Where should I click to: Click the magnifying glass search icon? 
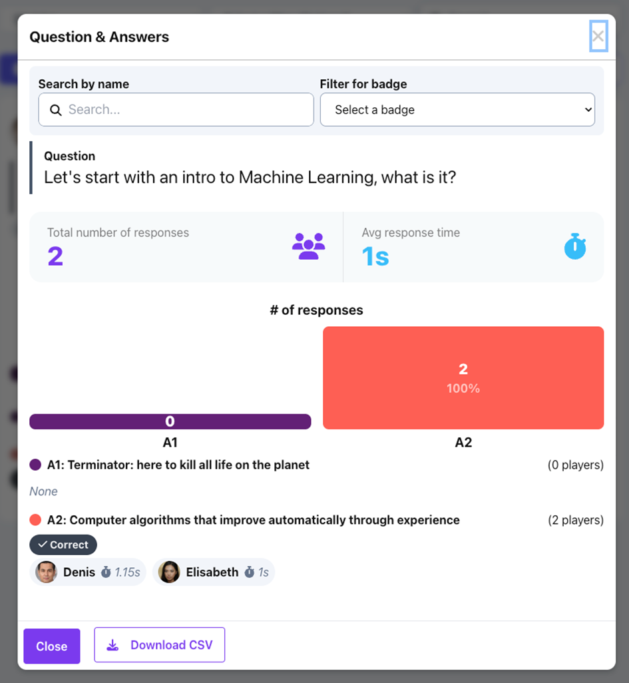click(x=56, y=109)
